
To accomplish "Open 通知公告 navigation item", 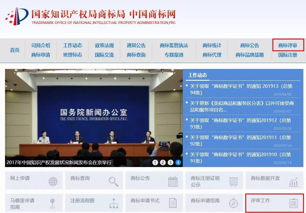I will click(136, 45).
